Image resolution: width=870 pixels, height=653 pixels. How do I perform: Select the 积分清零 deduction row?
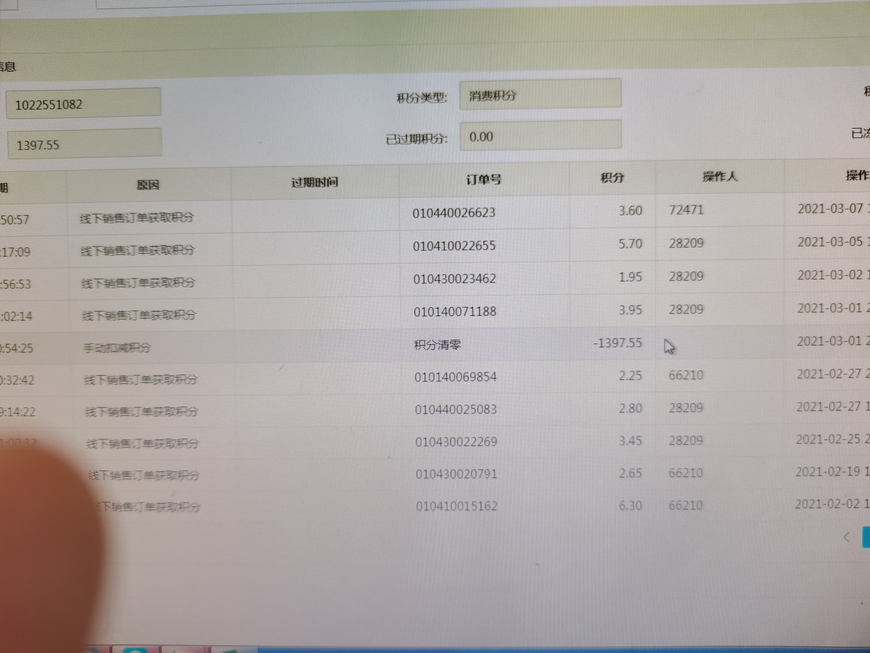point(438,344)
